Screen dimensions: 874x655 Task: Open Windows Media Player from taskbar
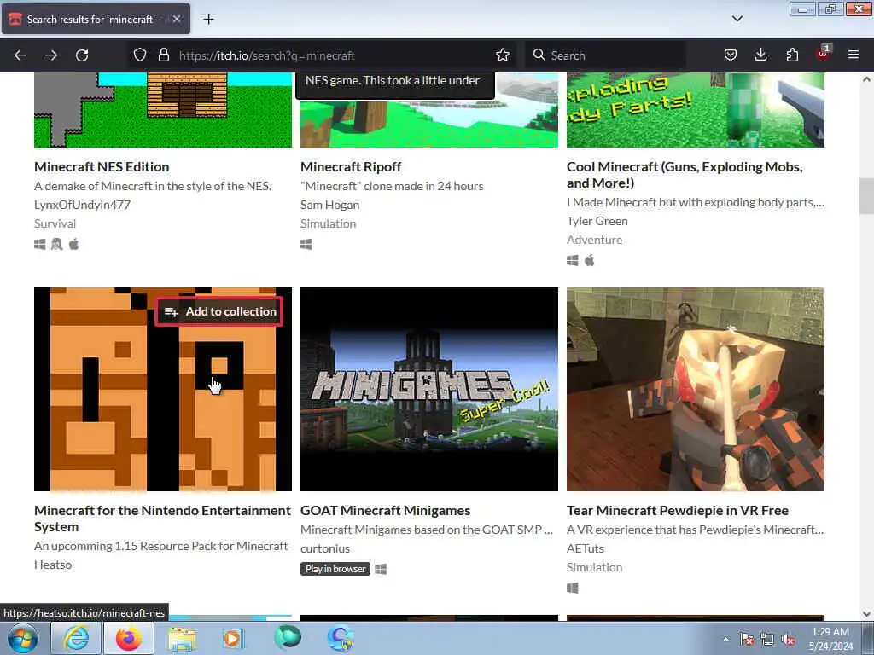click(232, 638)
